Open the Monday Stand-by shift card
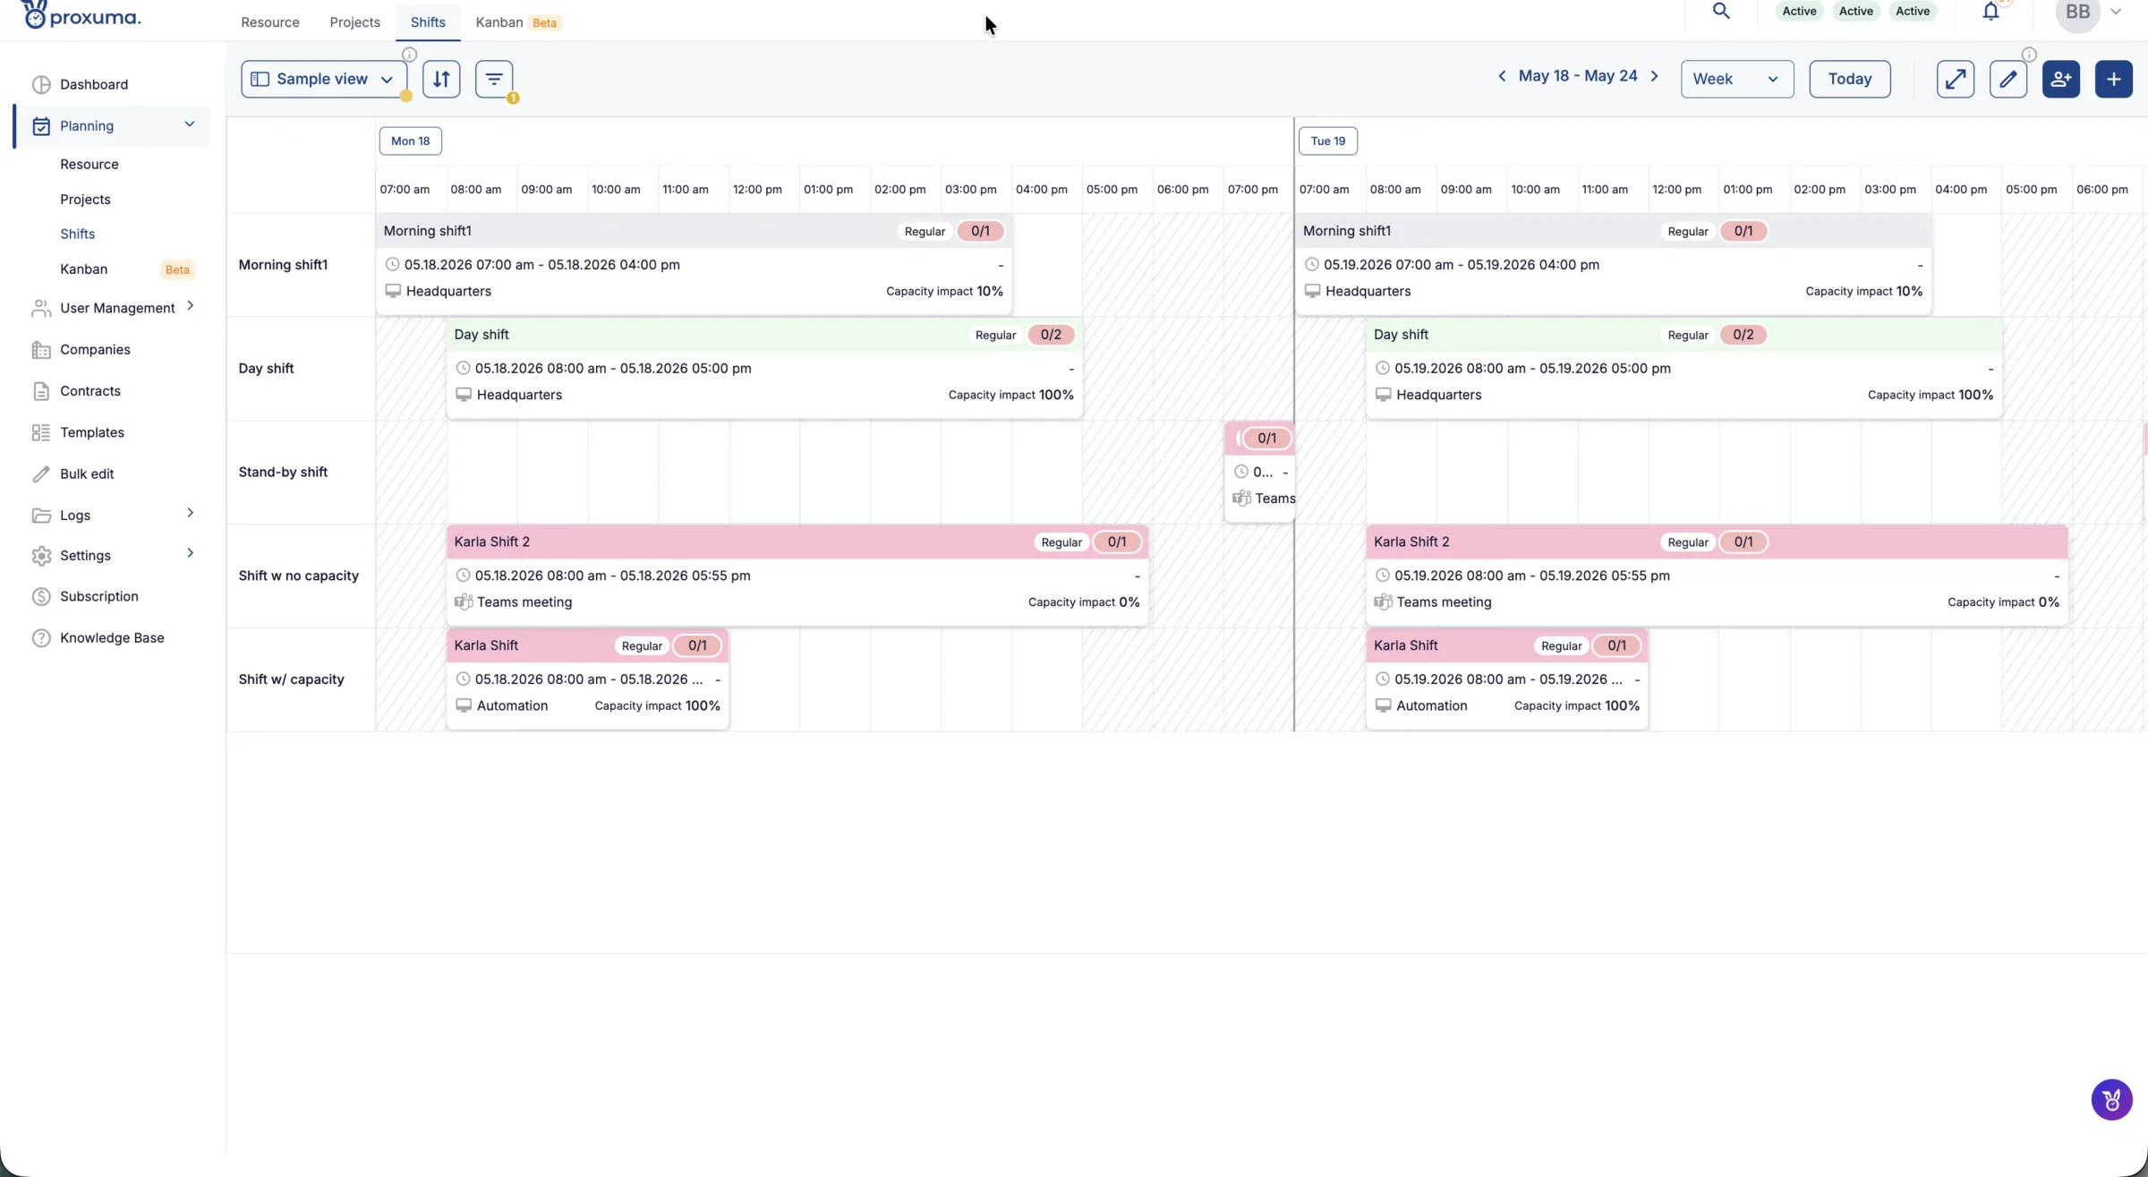 [x=1259, y=472]
